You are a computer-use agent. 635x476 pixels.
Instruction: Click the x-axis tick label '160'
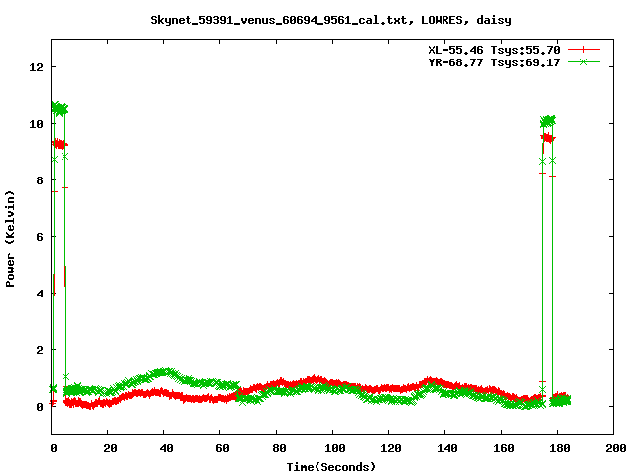pos(504,448)
